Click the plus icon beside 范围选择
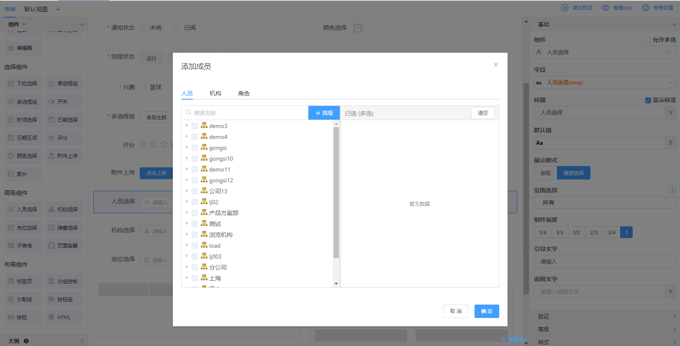680x346 pixels. 672,190
